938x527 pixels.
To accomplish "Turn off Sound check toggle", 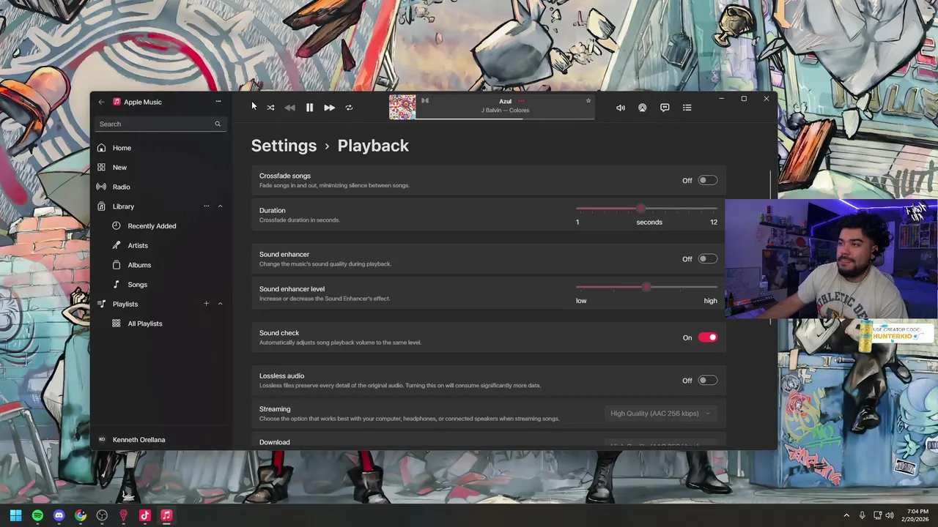I will pos(707,337).
